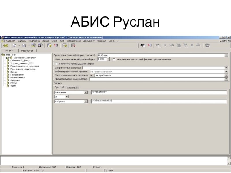Click the 'учебные пособия' search term field

(159, 101)
